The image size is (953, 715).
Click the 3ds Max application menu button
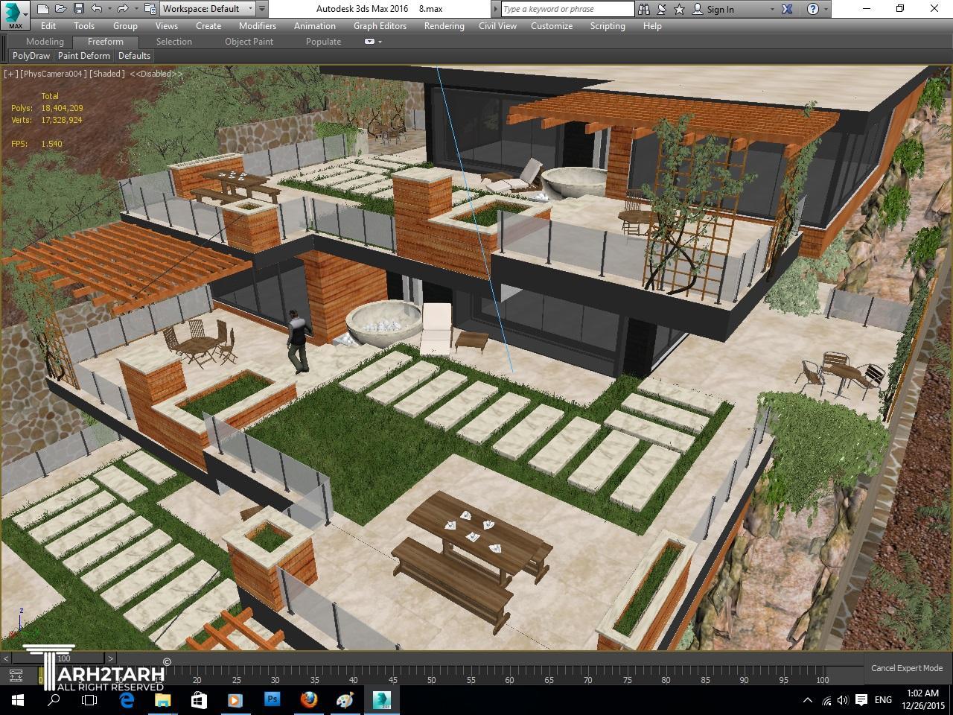pyautogui.click(x=15, y=13)
